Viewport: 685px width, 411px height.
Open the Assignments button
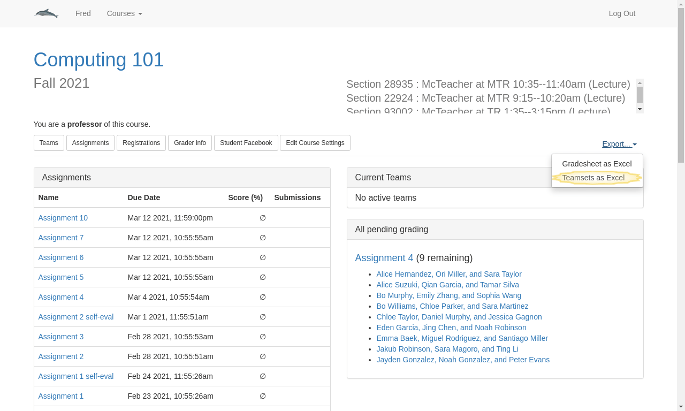(x=90, y=143)
